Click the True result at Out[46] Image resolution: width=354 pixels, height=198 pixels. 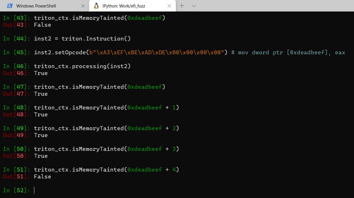pyautogui.click(x=41, y=73)
